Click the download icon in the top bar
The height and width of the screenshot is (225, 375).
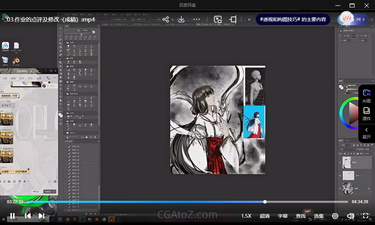[x=181, y=19]
